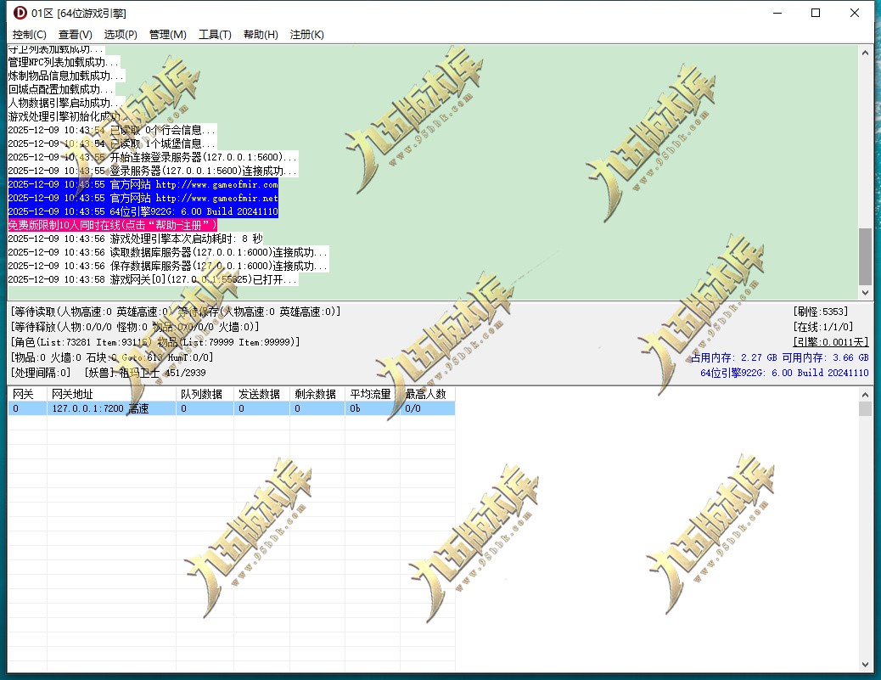Click the 发送数据 column header
Image resolution: width=881 pixels, height=680 pixels.
tap(261, 394)
